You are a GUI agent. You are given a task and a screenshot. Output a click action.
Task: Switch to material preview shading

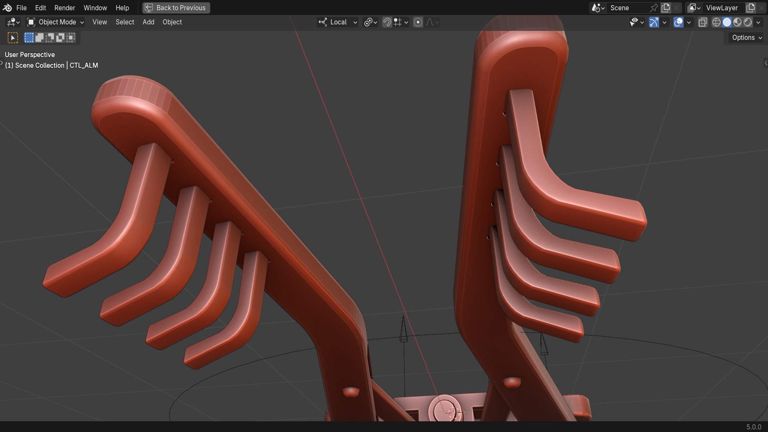737,22
